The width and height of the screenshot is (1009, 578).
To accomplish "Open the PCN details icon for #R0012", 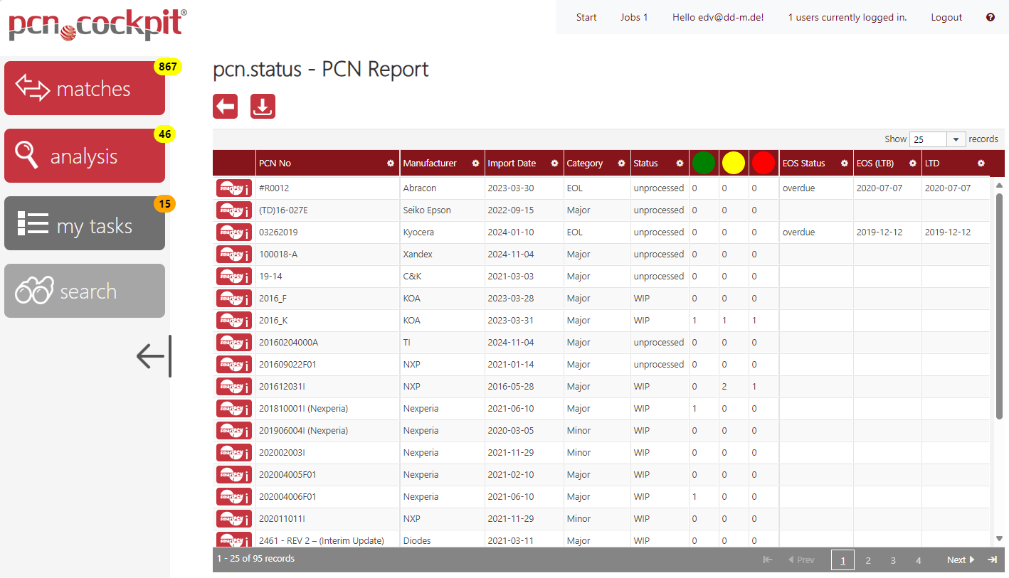I will 233,187.
